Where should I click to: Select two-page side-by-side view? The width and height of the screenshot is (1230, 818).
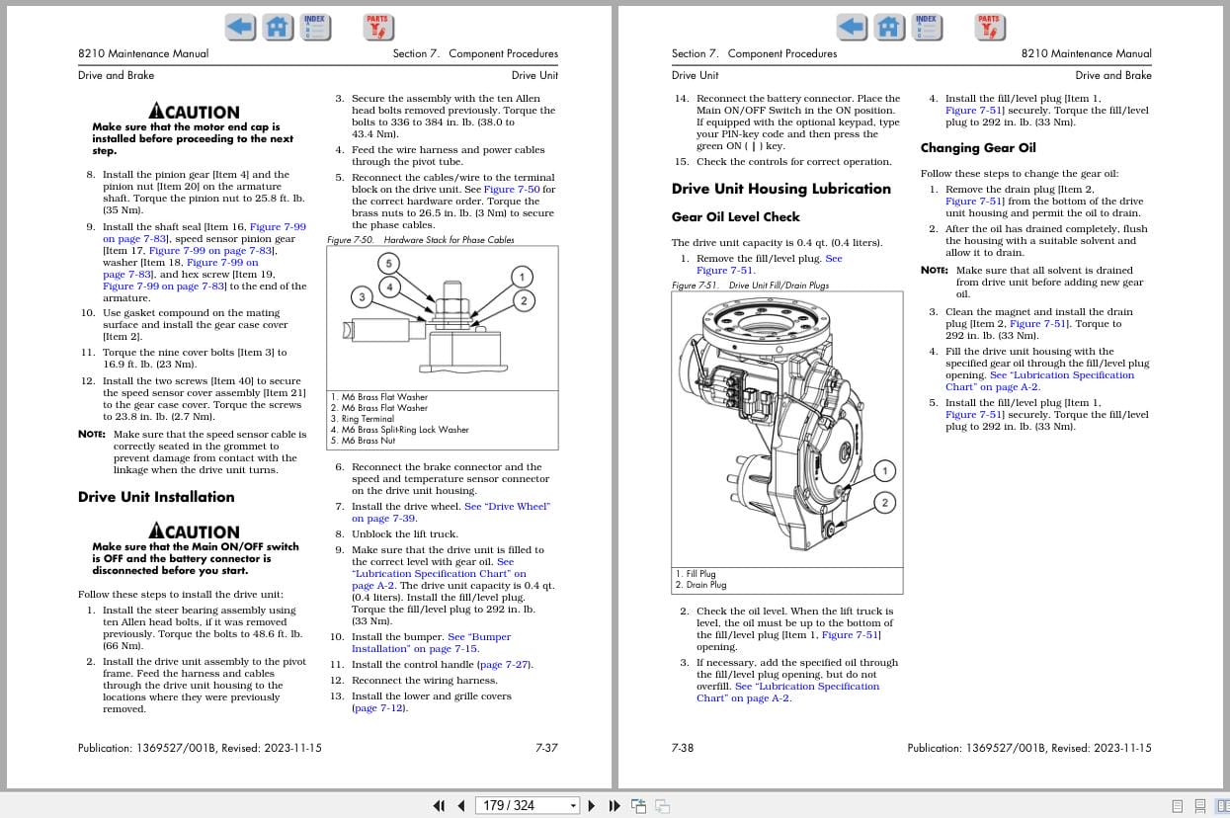point(1221,805)
